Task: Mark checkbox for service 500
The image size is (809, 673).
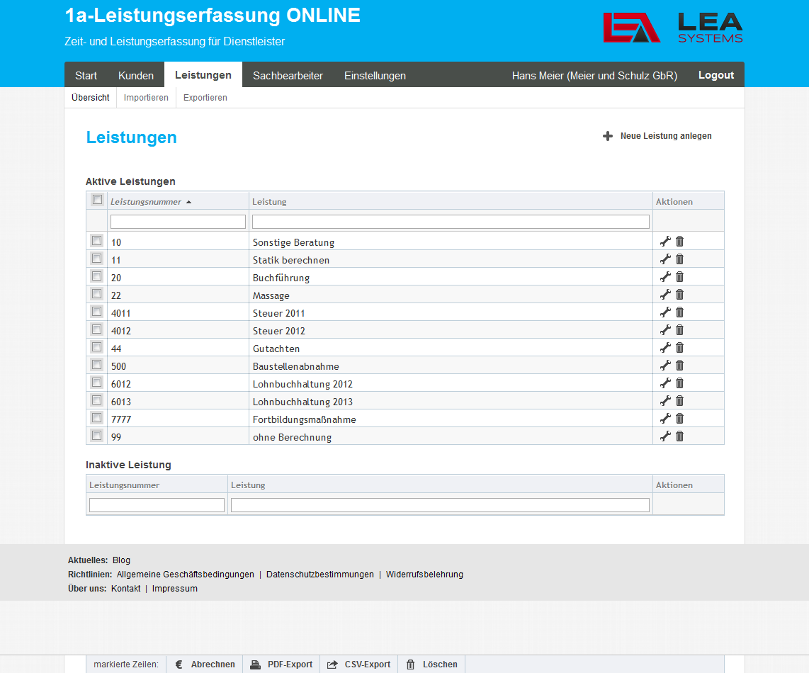Action: pyautogui.click(x=96, y=364)
